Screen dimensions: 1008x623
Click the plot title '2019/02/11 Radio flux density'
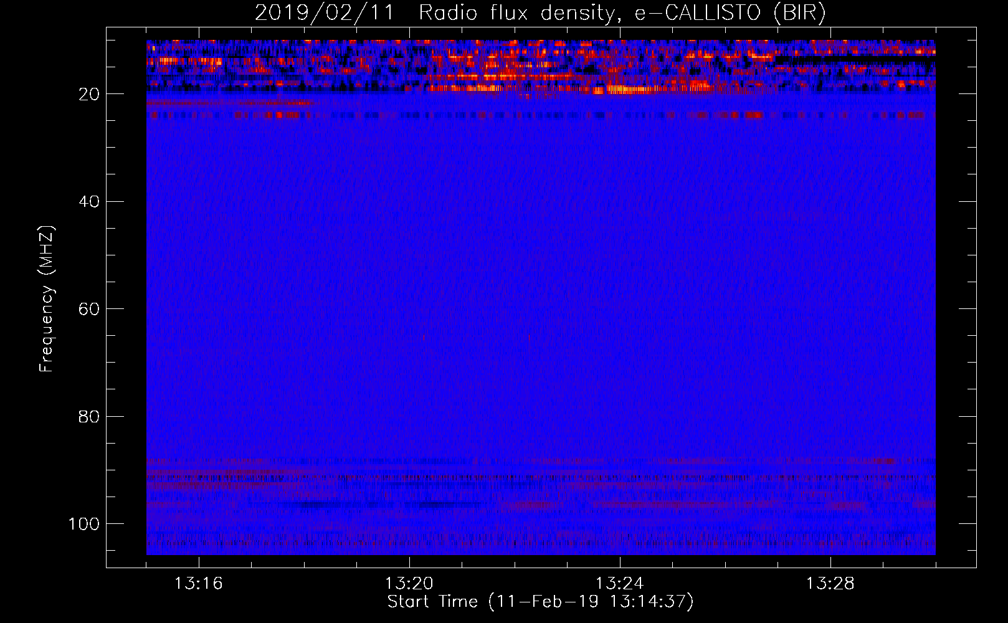click(435, 13)
